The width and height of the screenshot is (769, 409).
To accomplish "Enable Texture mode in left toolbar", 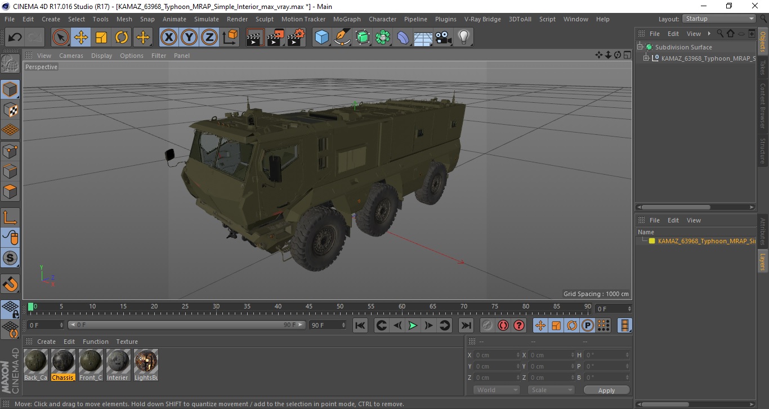I will coord(10,110).
